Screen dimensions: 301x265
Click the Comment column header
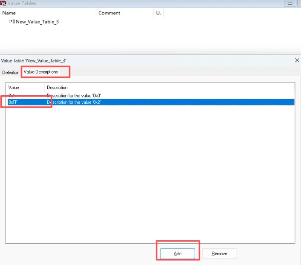click(109, 13)
